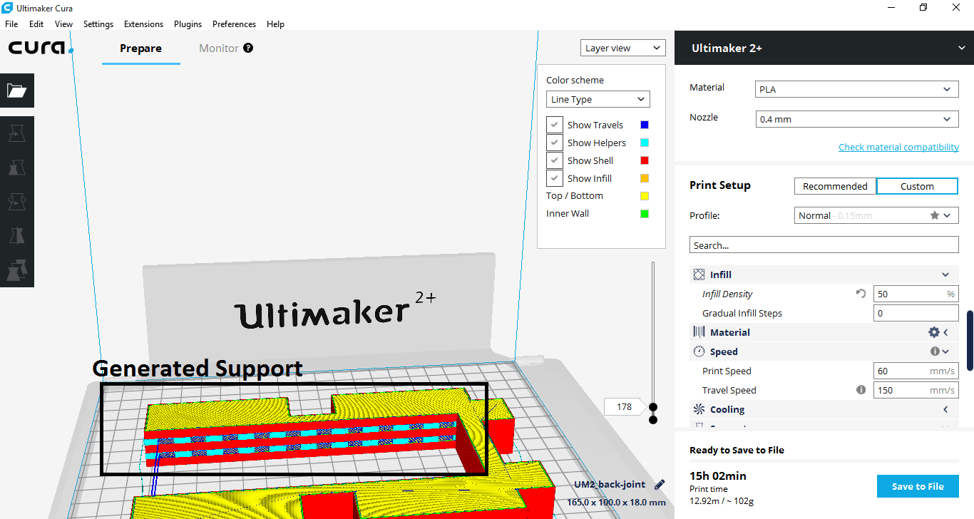Select the Rotate tool in left sidebar
The image size is (974, 519).
coord(17,202)
